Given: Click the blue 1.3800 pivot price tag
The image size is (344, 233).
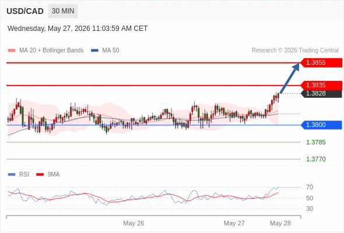Looking at the screenshot, I should tap(321, 125).
